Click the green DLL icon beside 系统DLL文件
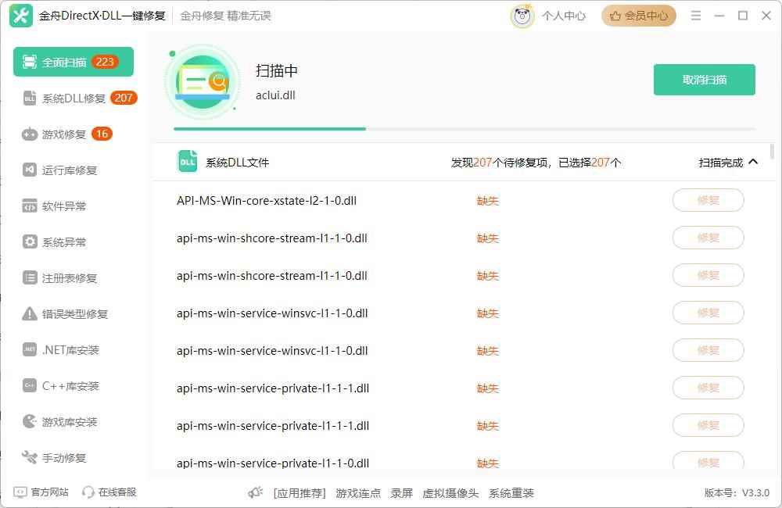 [187, 162]
